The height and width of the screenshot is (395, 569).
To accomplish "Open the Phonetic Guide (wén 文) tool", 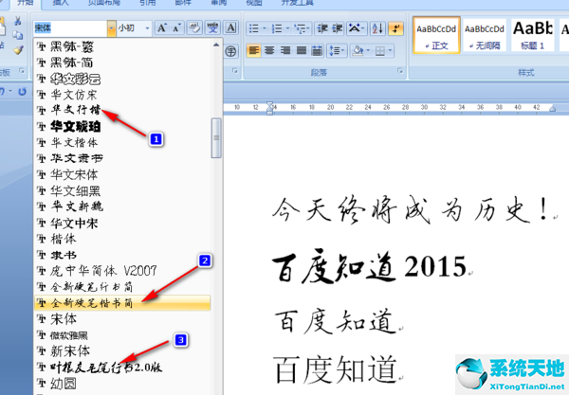I will 212,27.
